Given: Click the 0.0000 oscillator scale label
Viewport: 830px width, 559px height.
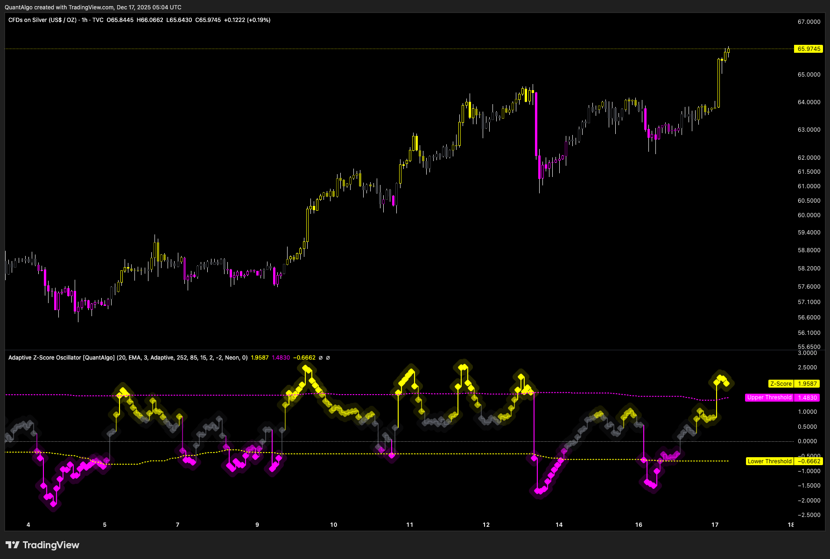Looking at the screenshot, I should point(808,441).
